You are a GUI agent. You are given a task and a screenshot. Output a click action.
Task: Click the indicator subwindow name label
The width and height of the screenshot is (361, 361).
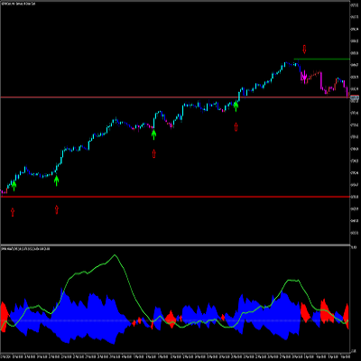point(25,249)
